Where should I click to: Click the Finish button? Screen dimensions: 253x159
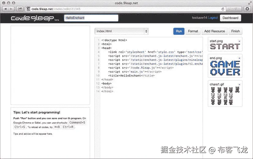tap(236, 31)
